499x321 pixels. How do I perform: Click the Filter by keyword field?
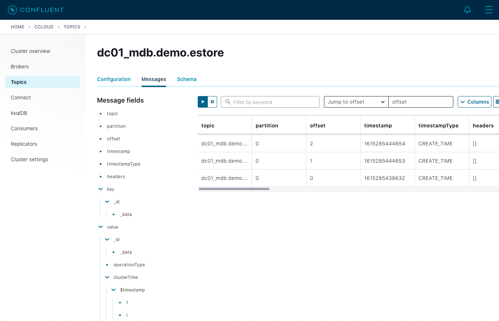click(270, 102)
